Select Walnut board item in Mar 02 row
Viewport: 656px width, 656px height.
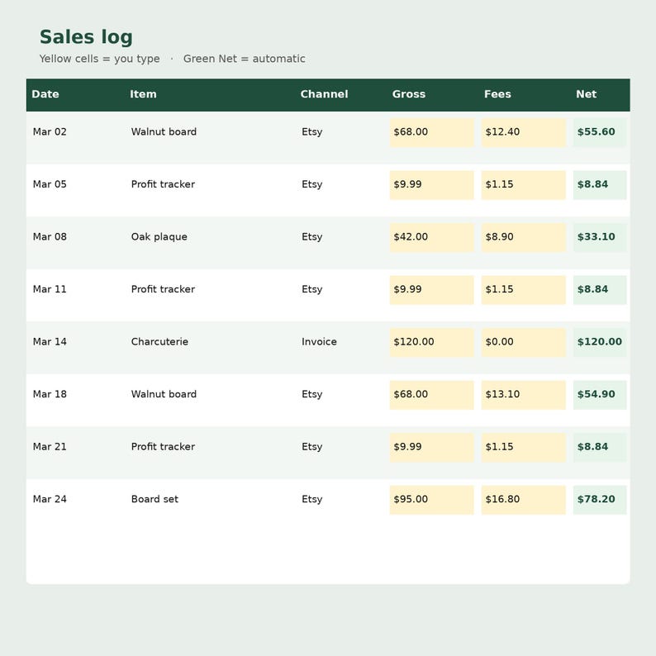tap(164, 132)
